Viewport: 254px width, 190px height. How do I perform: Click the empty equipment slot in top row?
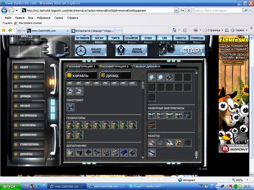178,77
